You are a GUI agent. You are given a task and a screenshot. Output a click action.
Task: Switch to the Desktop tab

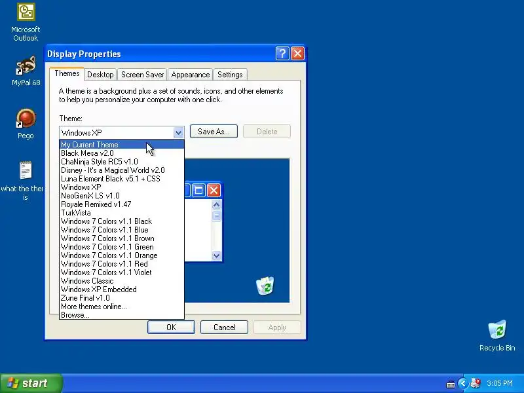100,75
